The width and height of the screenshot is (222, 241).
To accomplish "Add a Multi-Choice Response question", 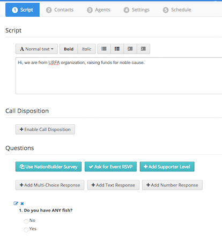I will coord(50,185).
